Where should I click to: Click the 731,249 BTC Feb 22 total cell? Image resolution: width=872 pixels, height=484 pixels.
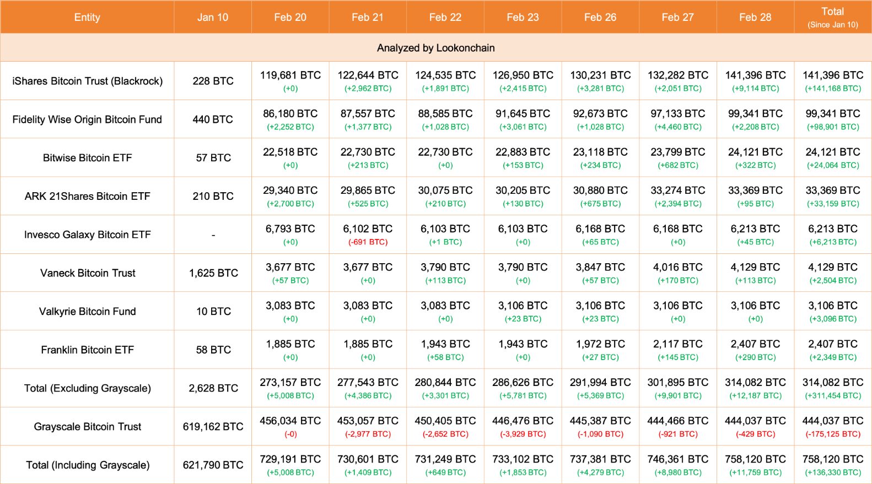click(x=445, y=465)
